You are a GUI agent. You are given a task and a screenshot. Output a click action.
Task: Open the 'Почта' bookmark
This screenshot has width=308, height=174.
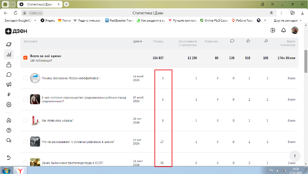pos(64,20)
